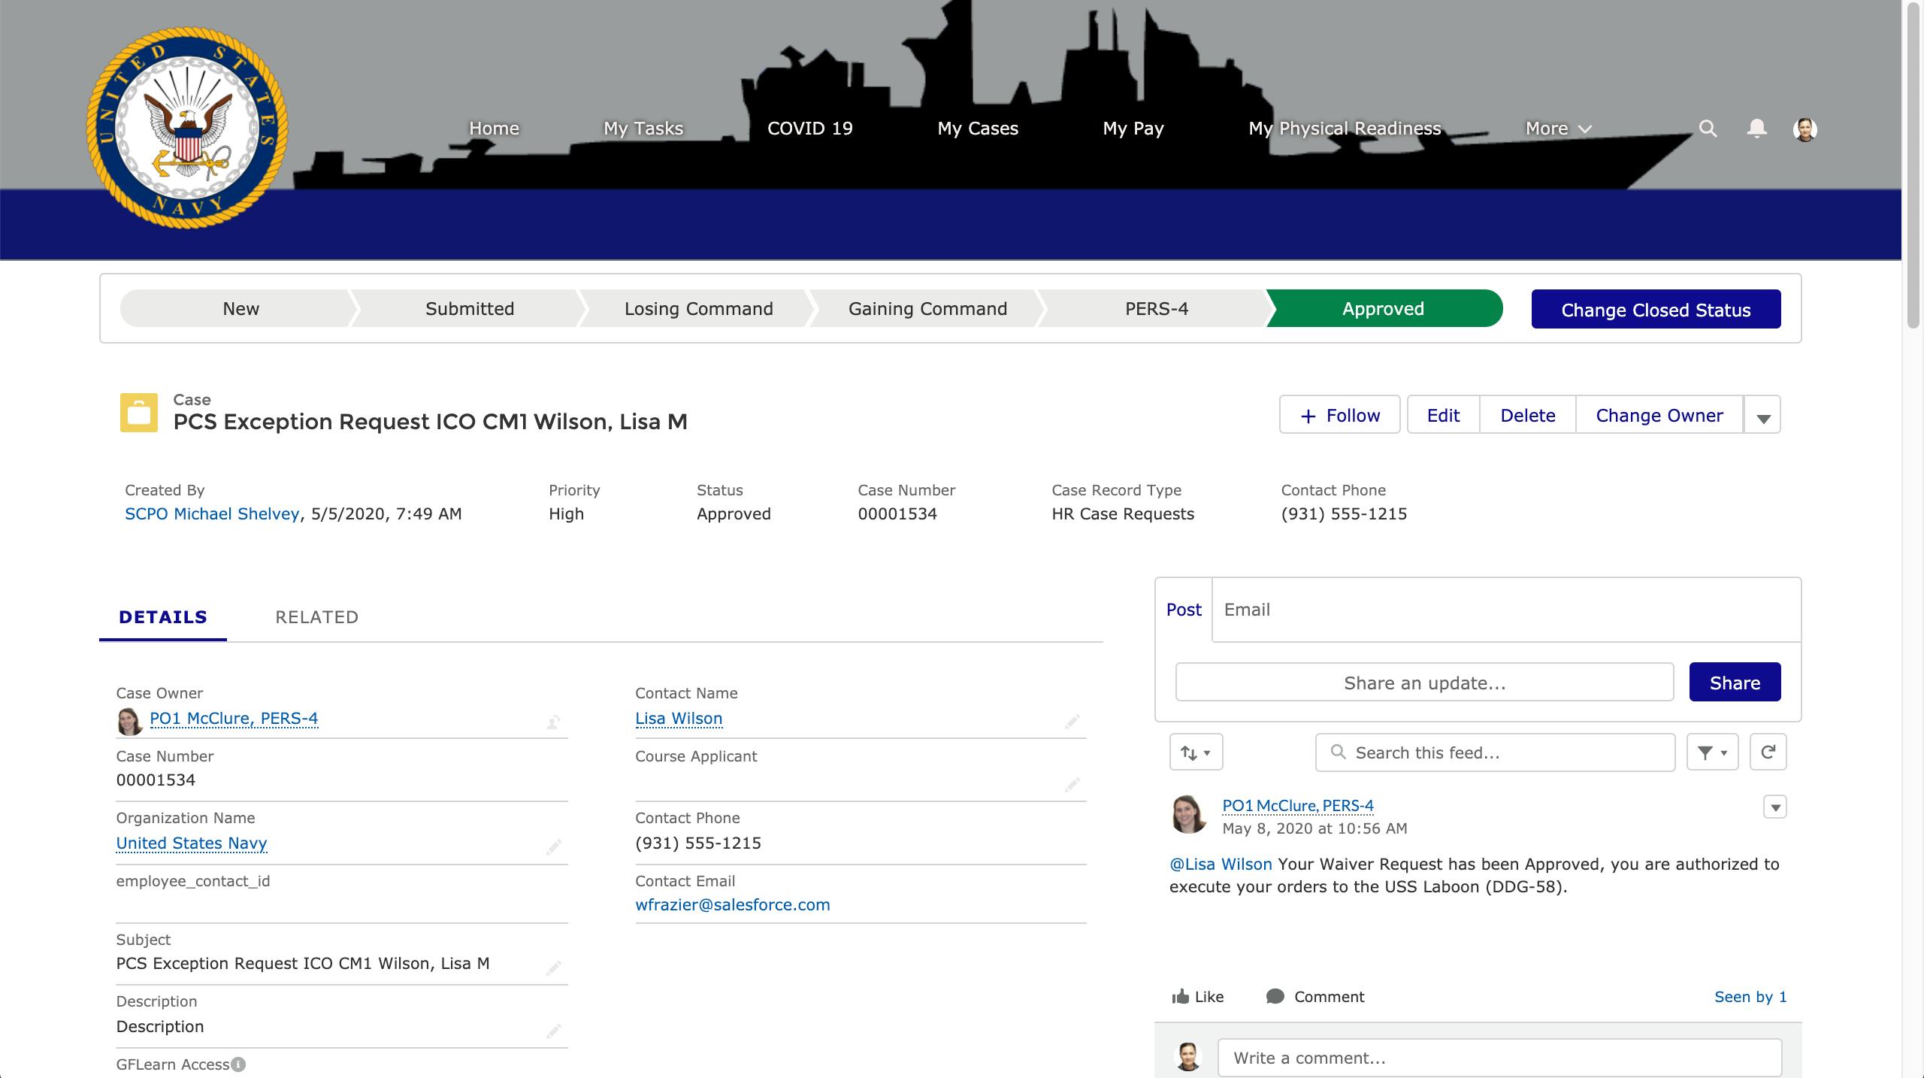Refresh the case feed
The width and height of the screenshot is (1924, 1078).
(1768, 752)
